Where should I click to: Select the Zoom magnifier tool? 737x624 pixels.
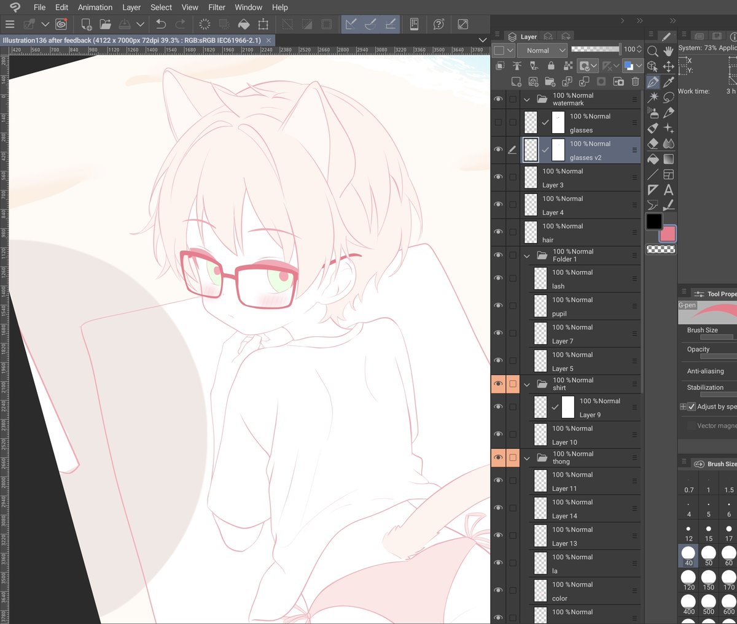pyautogui.click(x=653, y=51)
